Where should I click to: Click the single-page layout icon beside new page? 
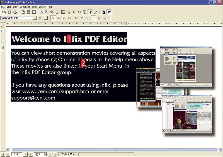coord(28,12)
